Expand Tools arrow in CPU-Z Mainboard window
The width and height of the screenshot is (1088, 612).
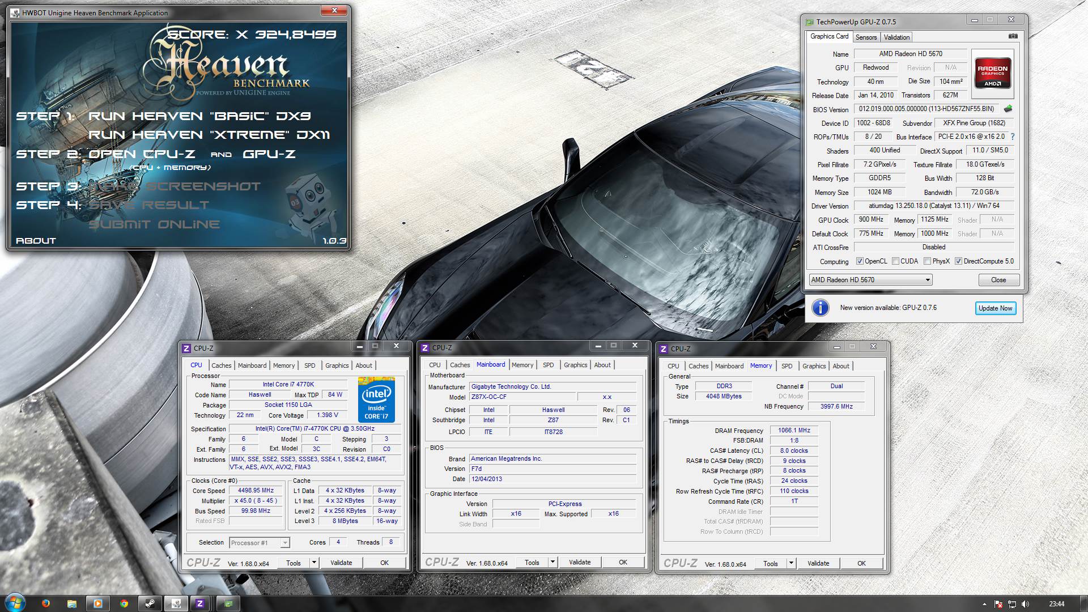552,562
